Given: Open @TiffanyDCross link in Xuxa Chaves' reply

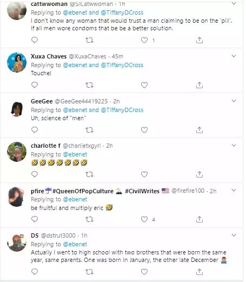Looking at the screenshot, I should coord(122,65).
